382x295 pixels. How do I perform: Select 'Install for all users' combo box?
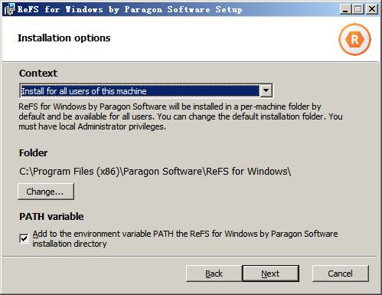point(146,90)
